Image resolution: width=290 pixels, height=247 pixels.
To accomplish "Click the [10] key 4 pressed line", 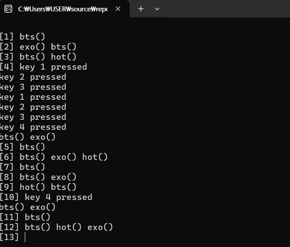I will tap(46, 197).
